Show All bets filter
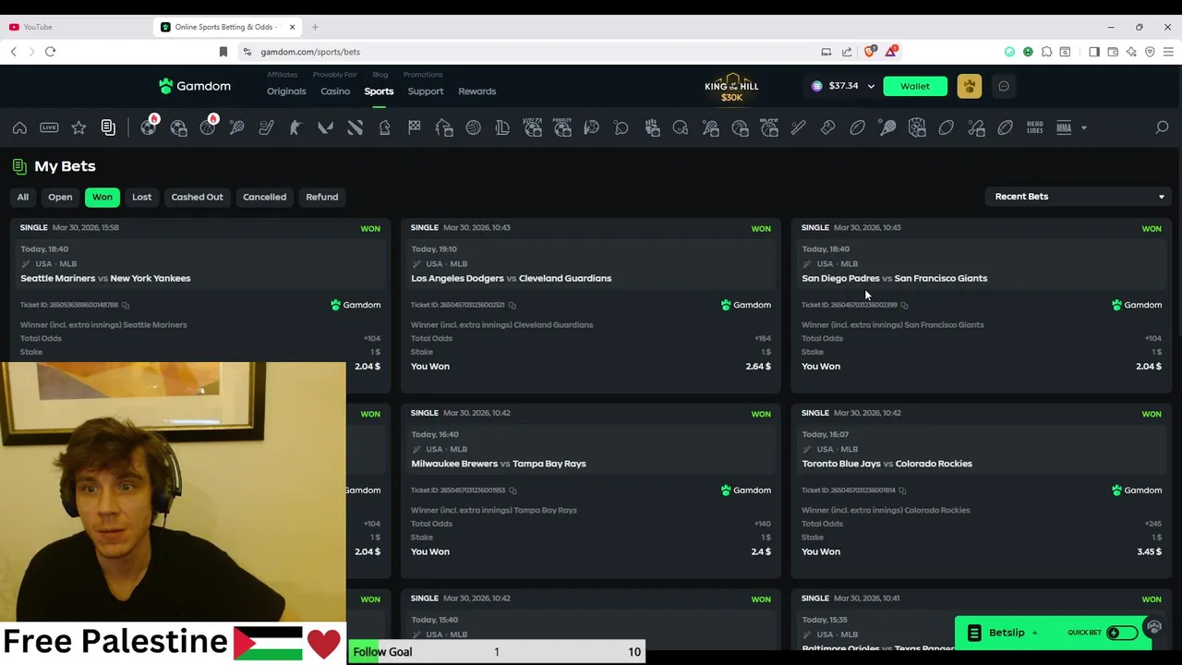Viewport: 1182px width, 665px height. click(23, 197)
